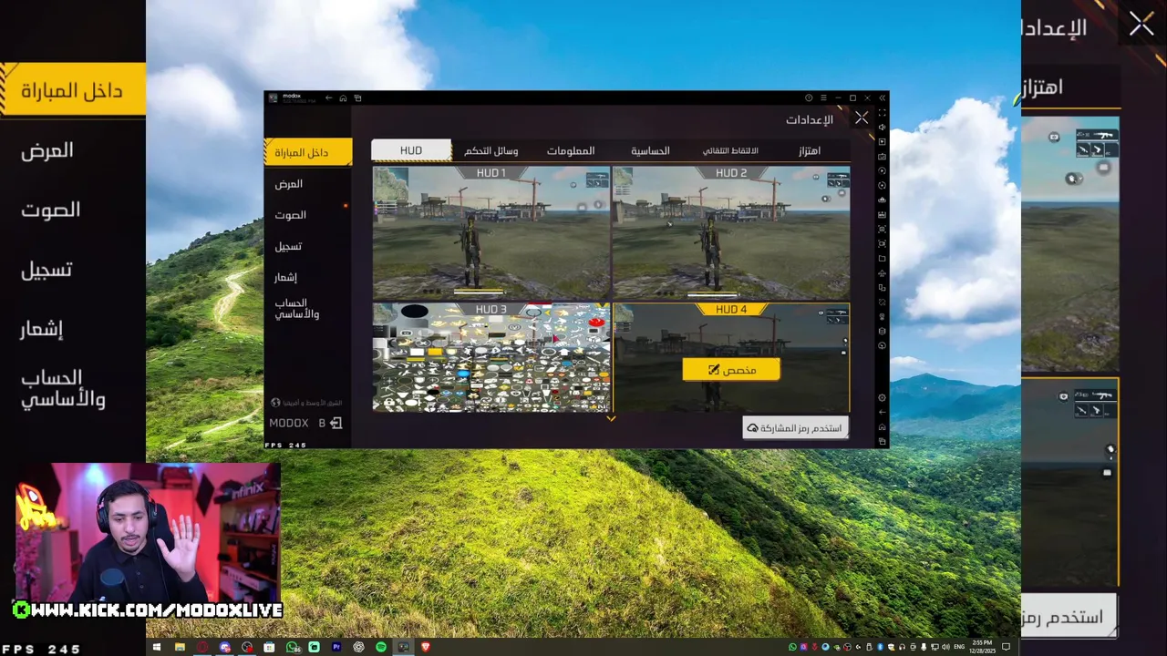Open Brave browser from the taskbar
The height and width of the screenshot is (656, 1167).
pos(426,647)
